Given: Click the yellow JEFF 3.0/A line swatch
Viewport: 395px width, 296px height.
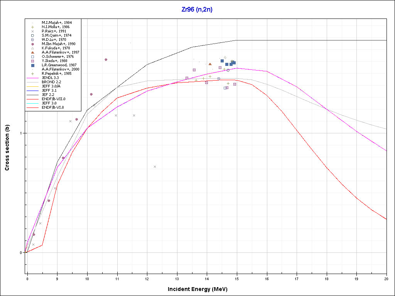Looking at the screenshot, I should [33, 86].
